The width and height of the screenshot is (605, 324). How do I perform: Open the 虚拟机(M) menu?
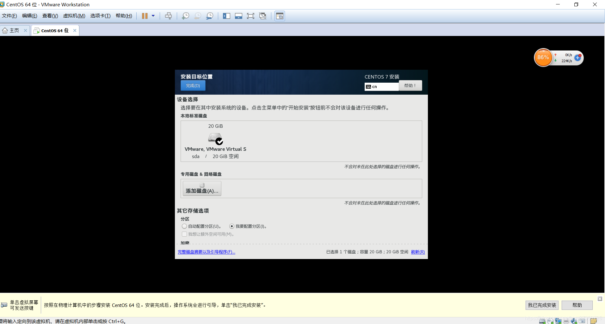point(74,16)
